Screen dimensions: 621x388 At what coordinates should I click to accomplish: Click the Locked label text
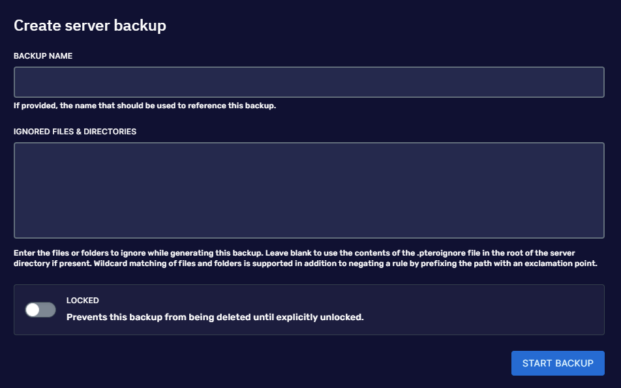click(x=83, y=300)
